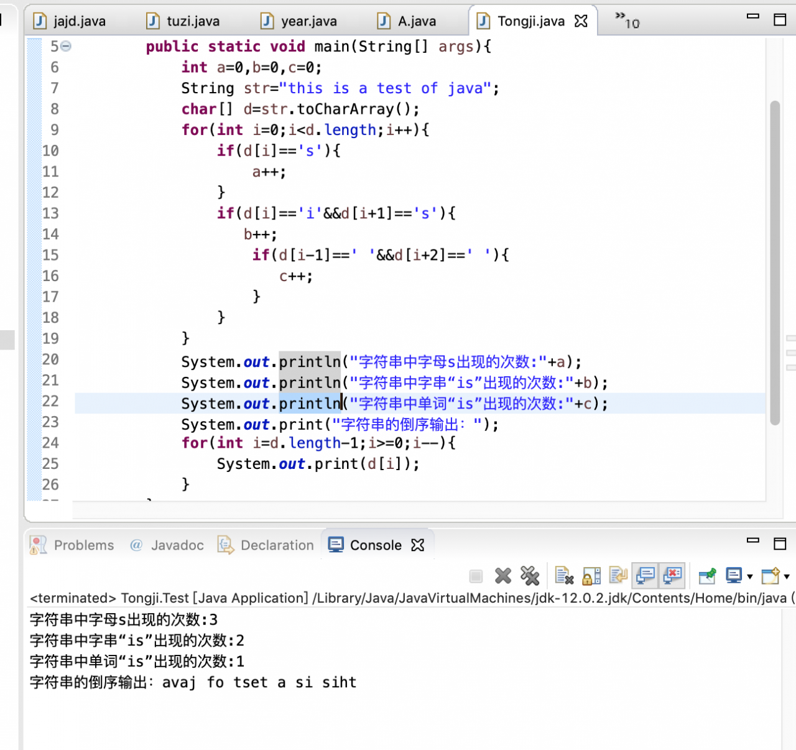Toggle Word Wrap in the Console
Image resolution: width=796 pixels, height=750 pixels.
pyautogui.click(x=618, y=576)
